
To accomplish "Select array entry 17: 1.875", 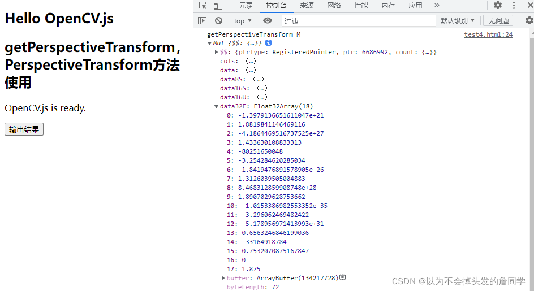I will [x=243, y=269].
